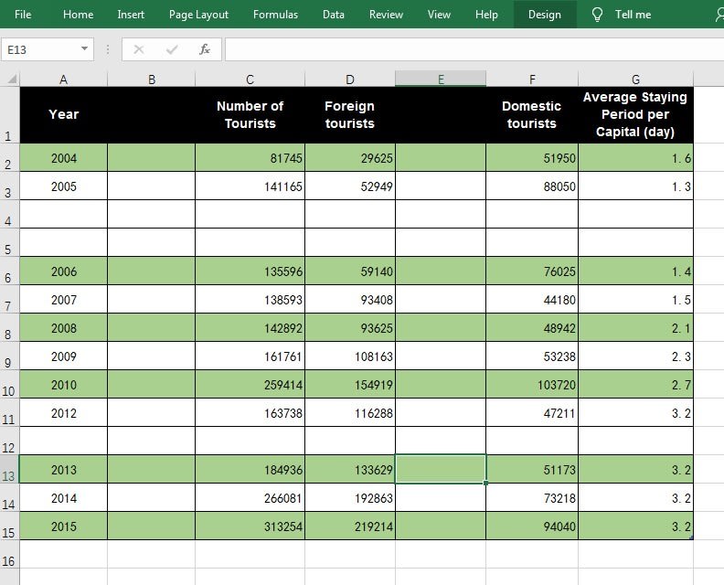Click the fill handle of selected cell E13

[x=485, y=483]
